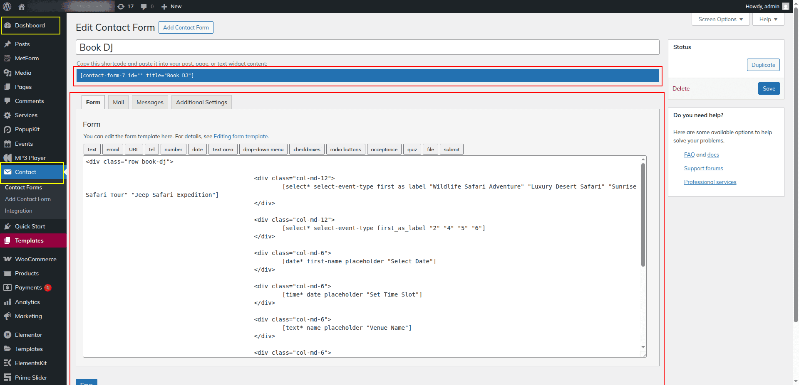
Task: Insert an acceptance form tag
Action: coord(384,150)
